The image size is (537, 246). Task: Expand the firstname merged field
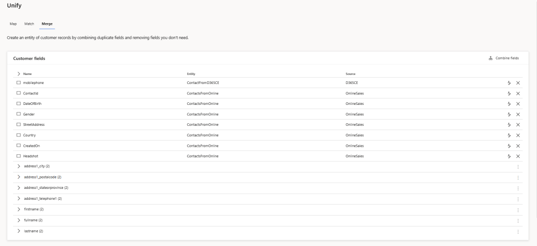pos(19,209)
